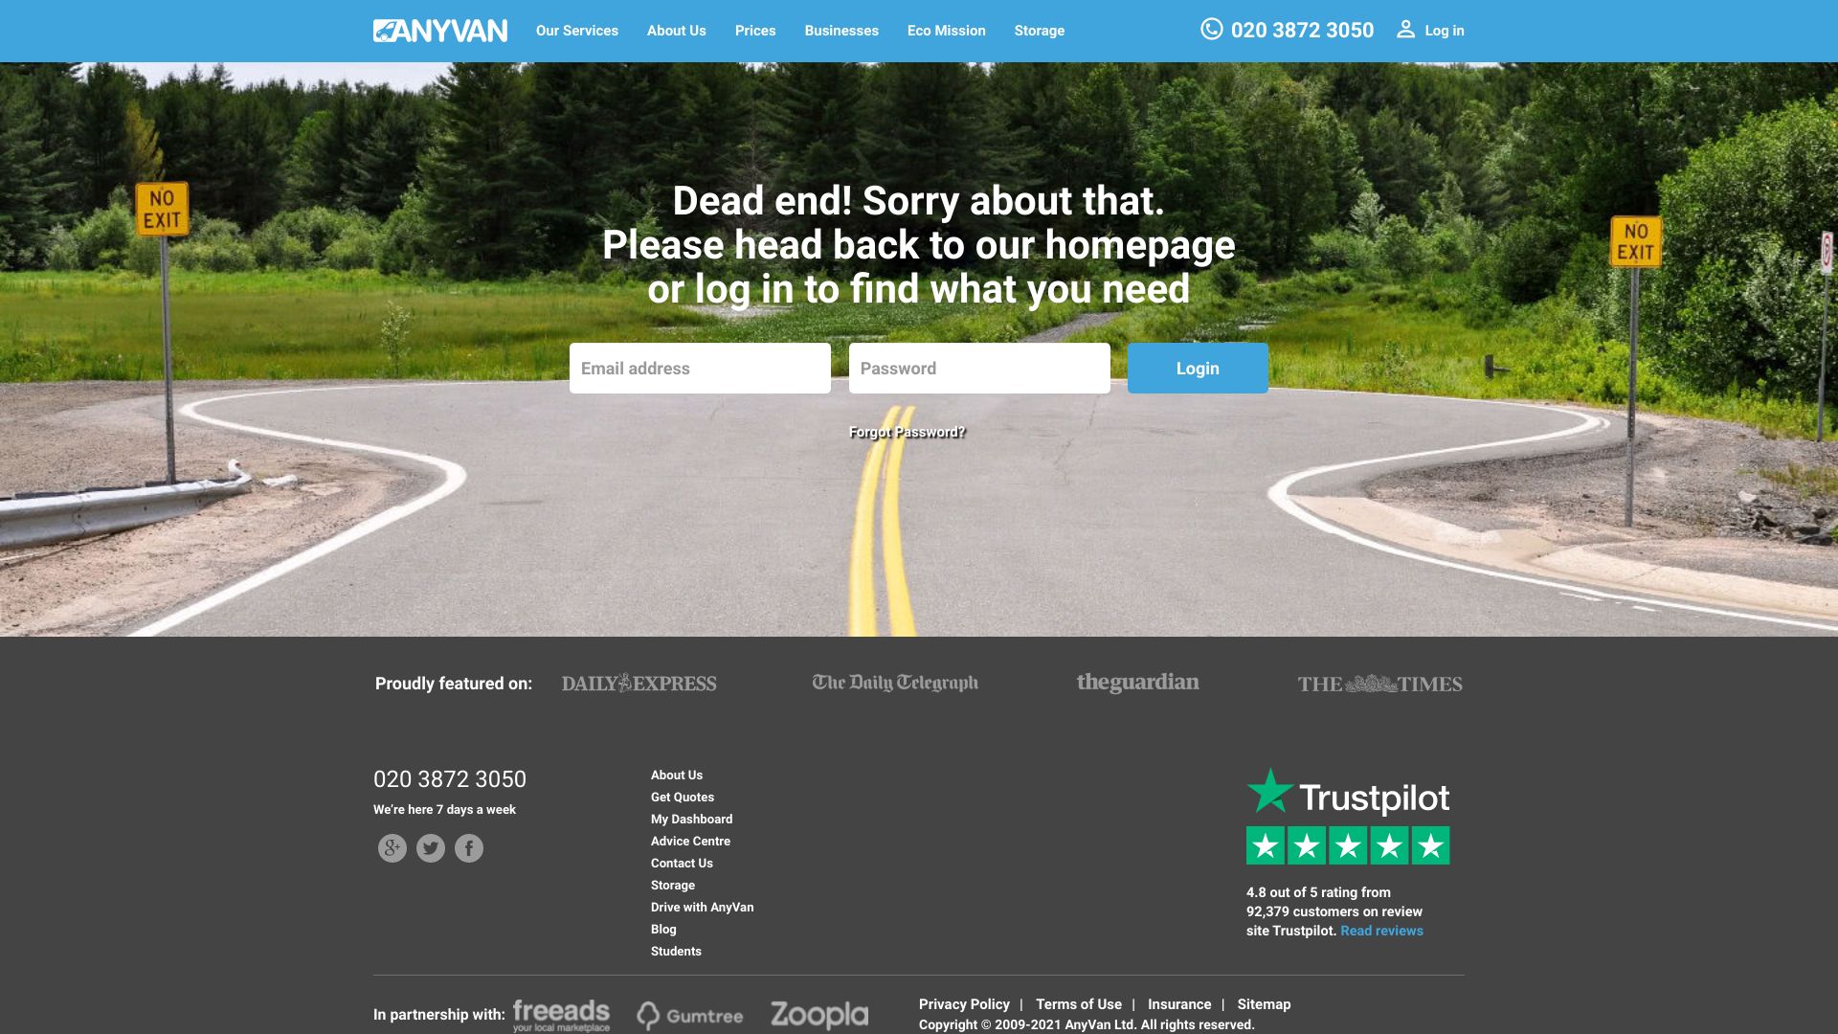Click the Trustpilot star rating icon
Screen dimensions: 1838x1034
[x=1348, y=844]
